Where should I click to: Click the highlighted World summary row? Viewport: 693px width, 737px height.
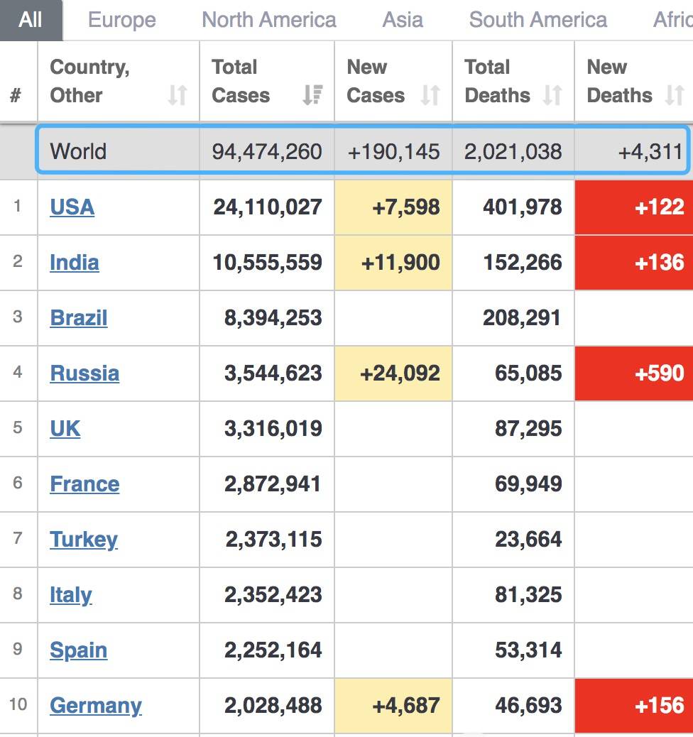[x=362, y=151]
